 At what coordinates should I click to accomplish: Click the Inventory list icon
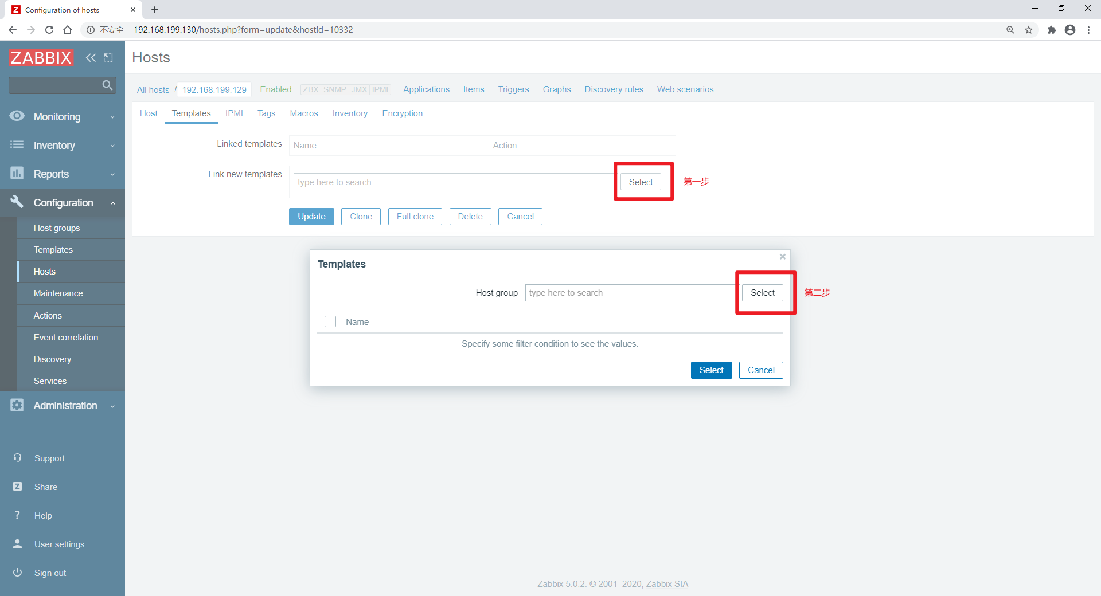click(17, 145)
